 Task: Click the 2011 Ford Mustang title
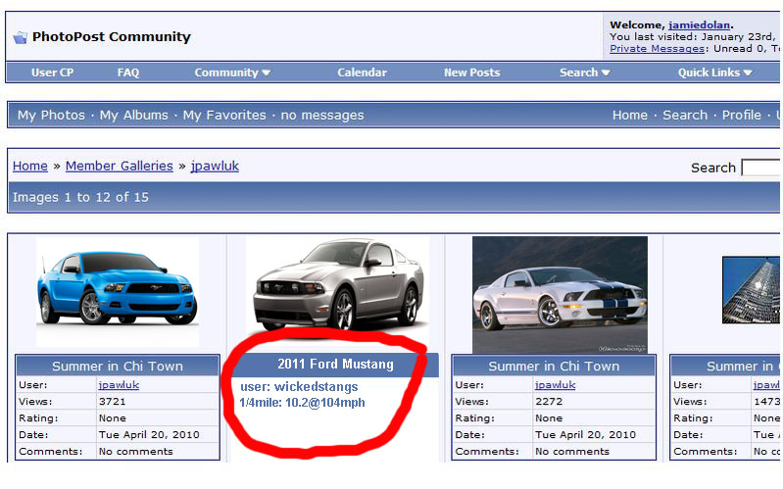point(335,365)
